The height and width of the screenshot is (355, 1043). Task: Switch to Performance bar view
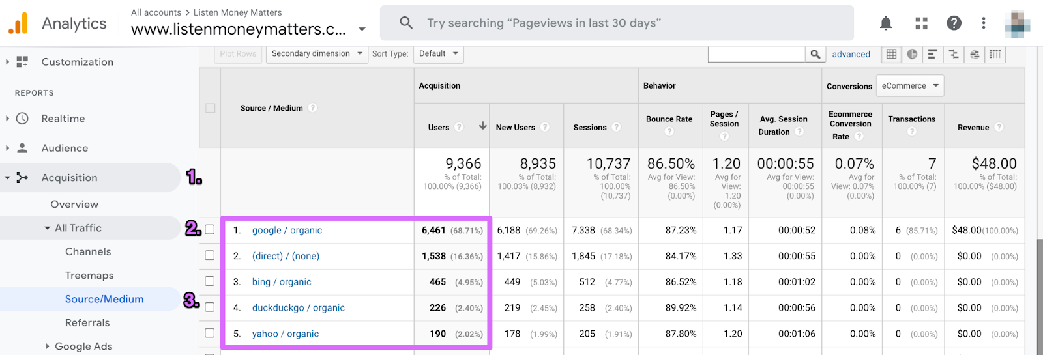pyautogui.click(x=932, y=54)
